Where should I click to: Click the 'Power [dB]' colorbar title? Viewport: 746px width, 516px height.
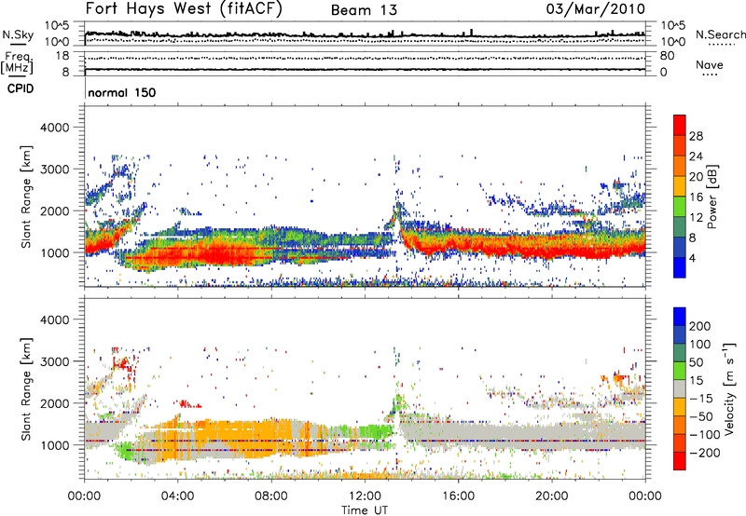(712, 197)
